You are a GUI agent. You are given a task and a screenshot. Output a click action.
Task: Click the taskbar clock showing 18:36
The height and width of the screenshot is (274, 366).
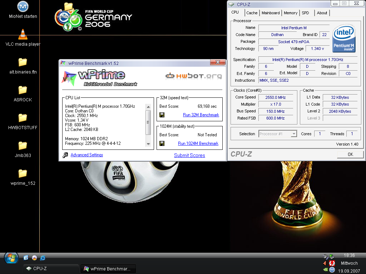(349, 255)
